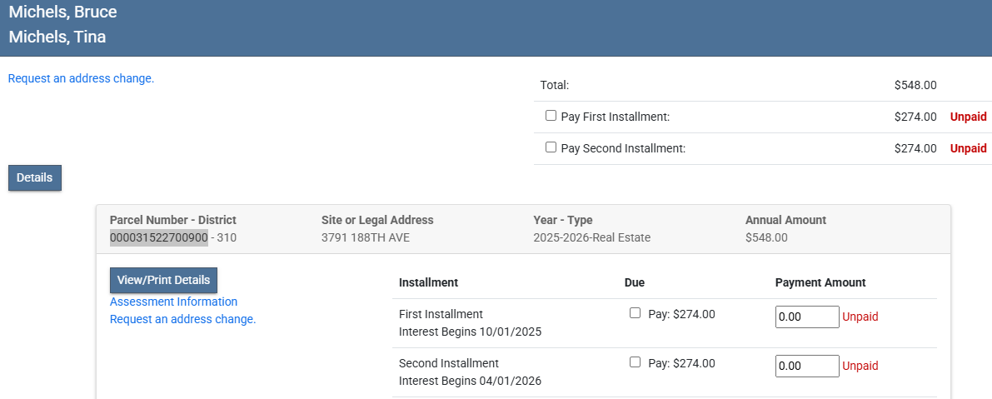Check the Pay Second Installment box in summary

(x=551, y=147)
